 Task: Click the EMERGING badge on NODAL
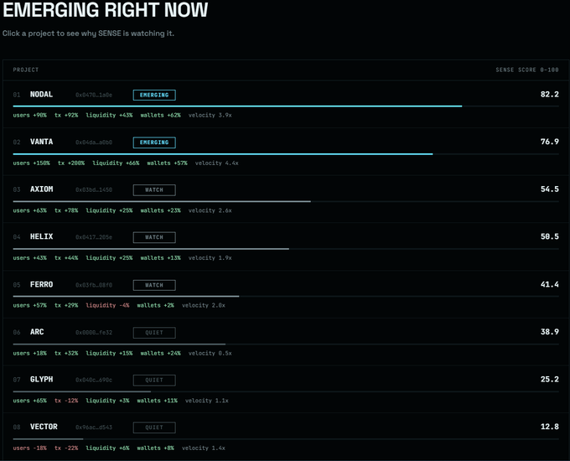point(154,95)
